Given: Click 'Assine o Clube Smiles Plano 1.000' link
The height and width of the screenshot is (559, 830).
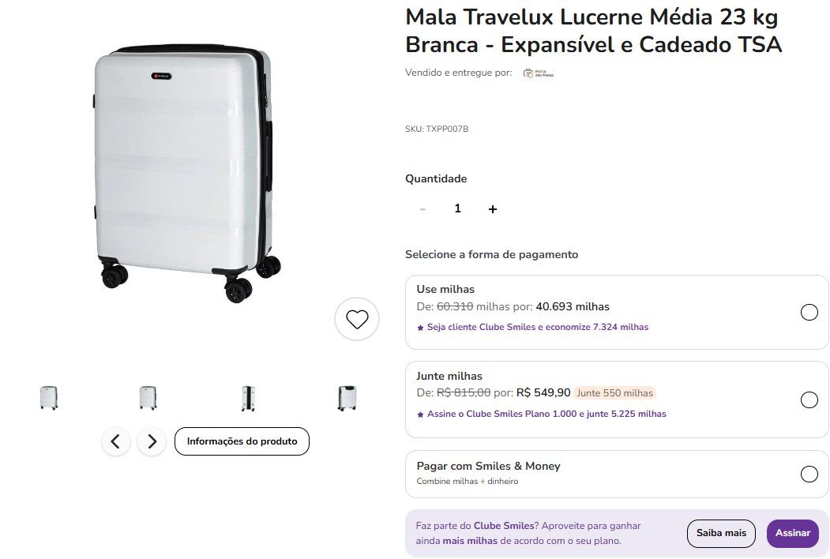Looking at the screenshot, I should pos(546,414).
